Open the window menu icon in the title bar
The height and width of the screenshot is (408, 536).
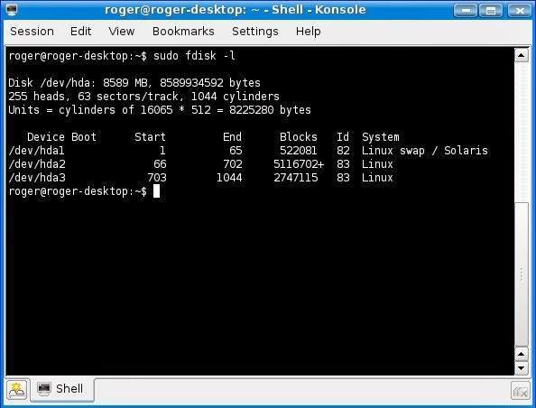click(x=12, y=10)
